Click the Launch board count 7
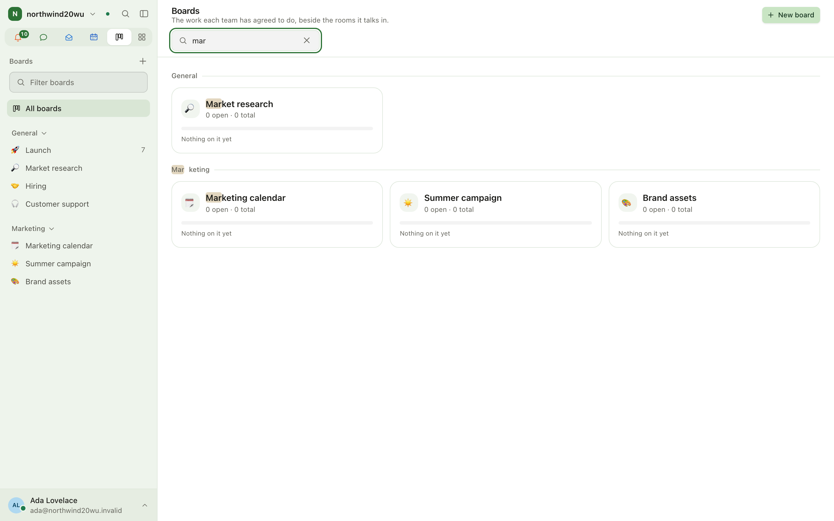Screen dimensions: 834x521 (143, 150)
